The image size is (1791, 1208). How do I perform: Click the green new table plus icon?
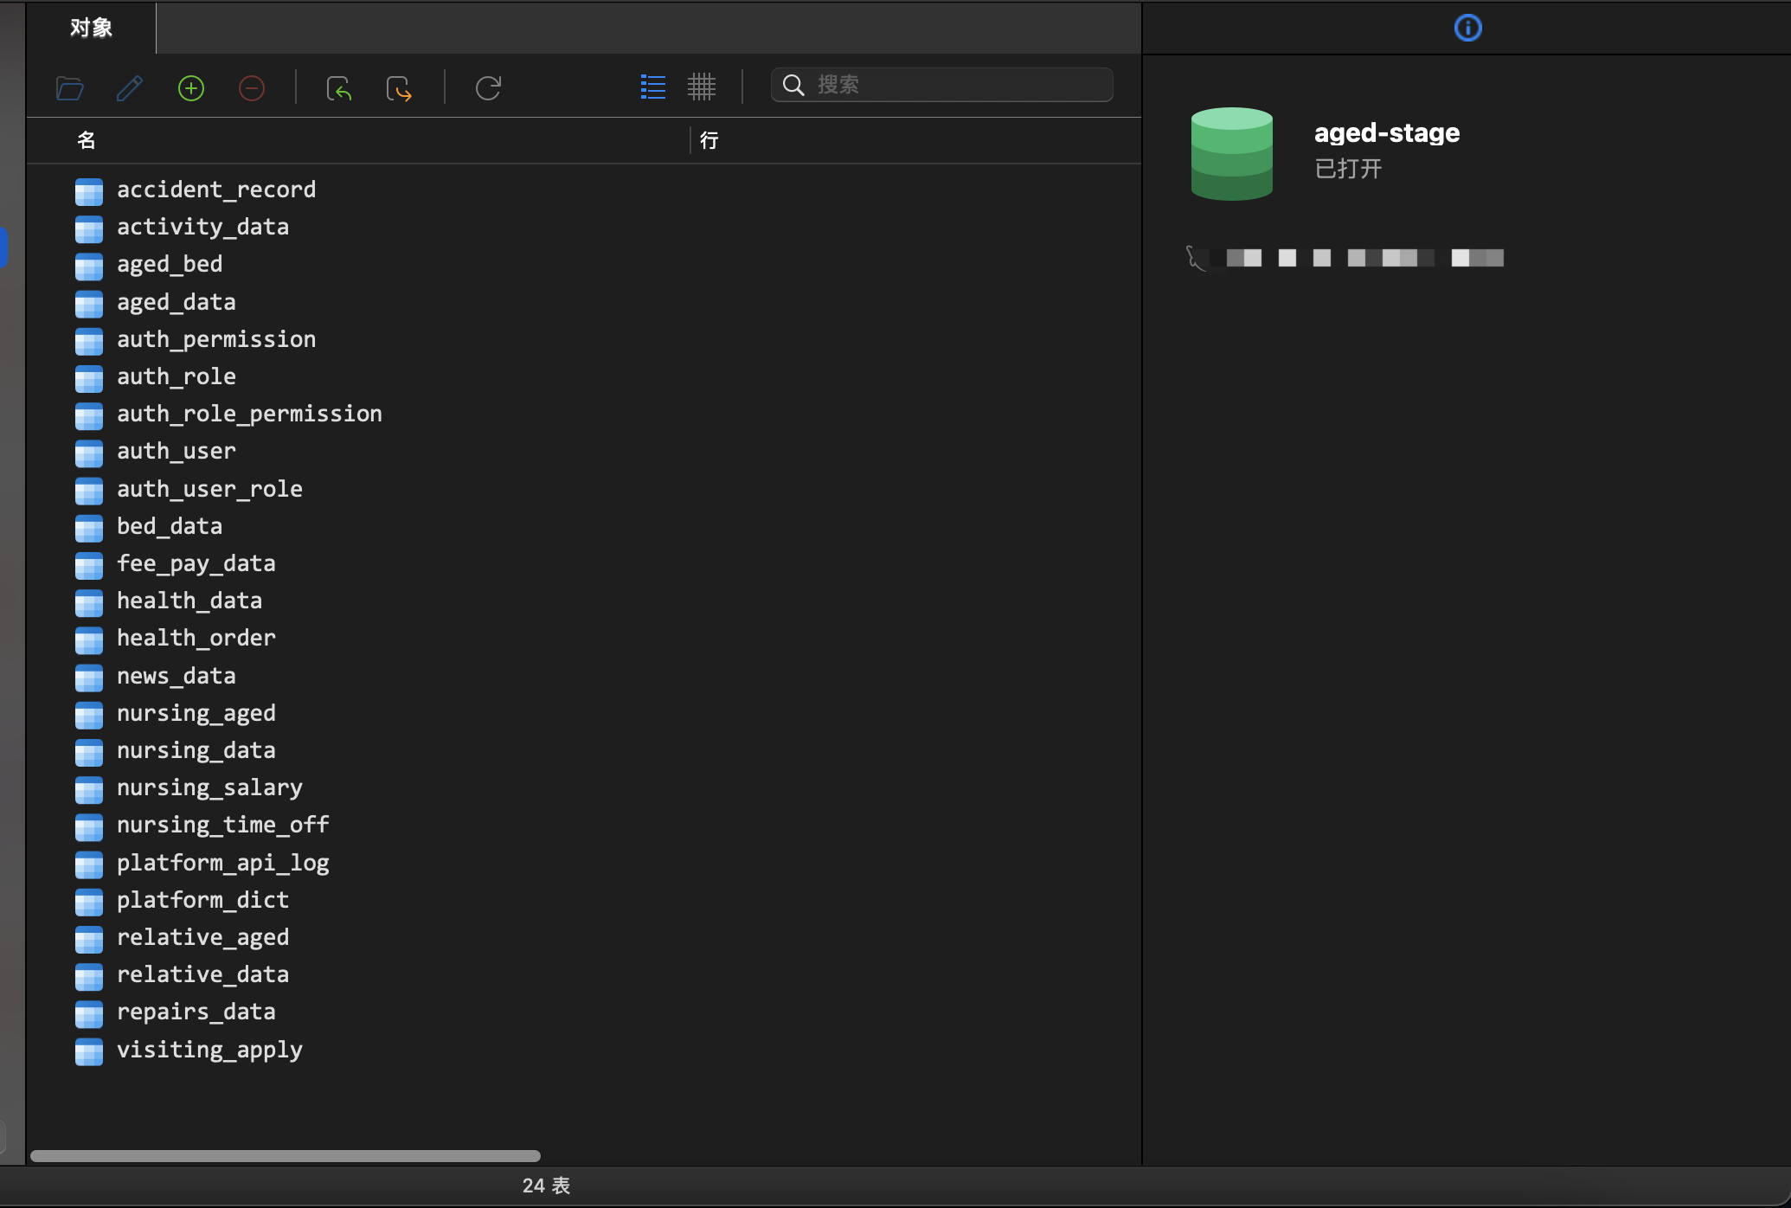pyautogui.click(x=190, y=87)
